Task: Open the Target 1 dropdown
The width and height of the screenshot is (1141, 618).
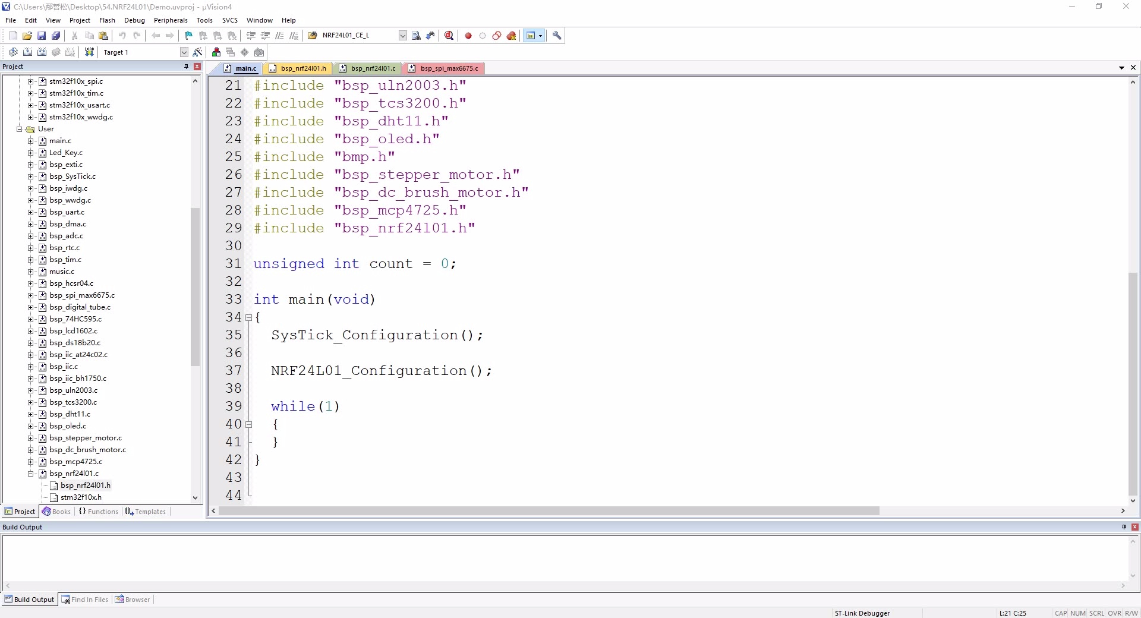Action: 184,52
